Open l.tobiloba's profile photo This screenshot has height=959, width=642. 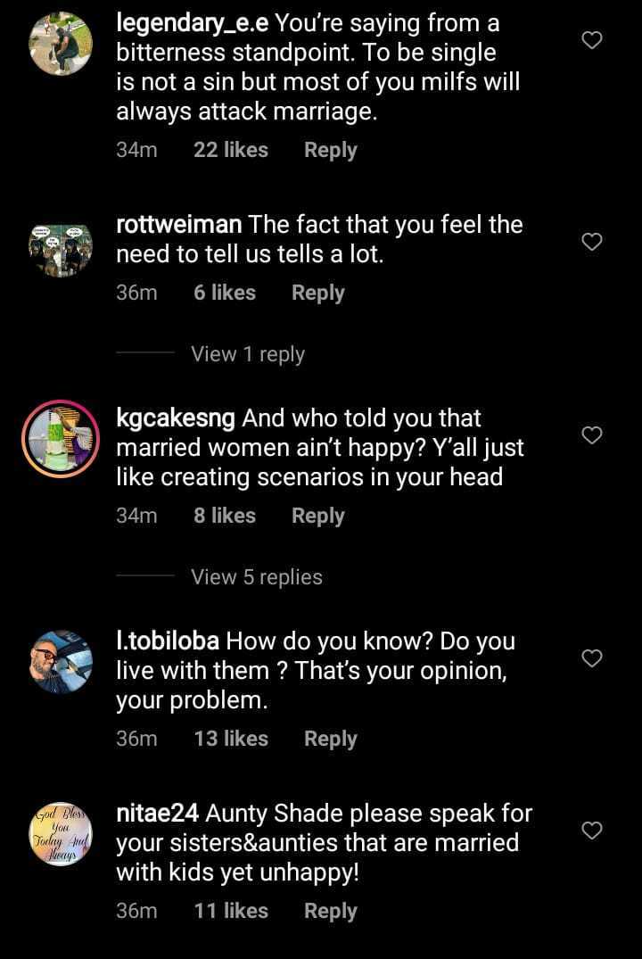62,662
